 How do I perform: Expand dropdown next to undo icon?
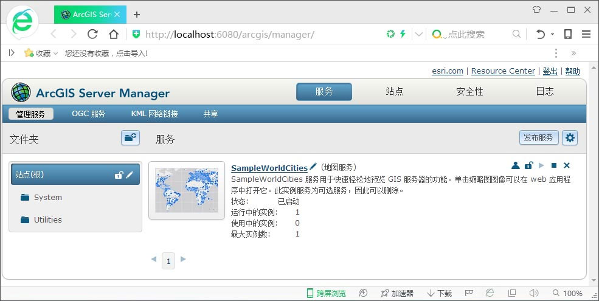tap(552, 35)
